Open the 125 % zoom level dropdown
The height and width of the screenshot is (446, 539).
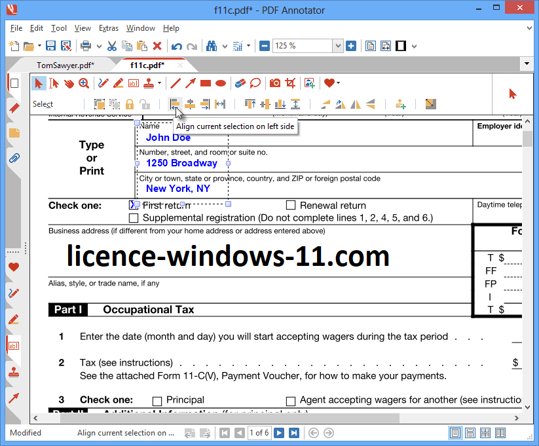click(338, 46)
